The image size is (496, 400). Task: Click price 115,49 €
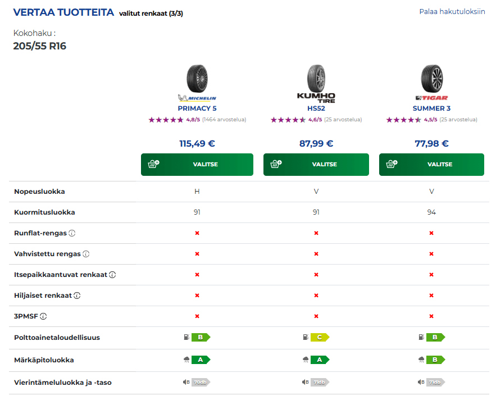point(197,144)
